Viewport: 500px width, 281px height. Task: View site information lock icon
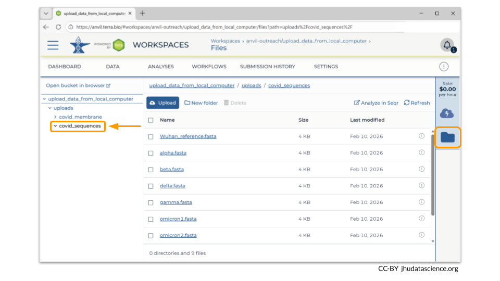point(71,27)
